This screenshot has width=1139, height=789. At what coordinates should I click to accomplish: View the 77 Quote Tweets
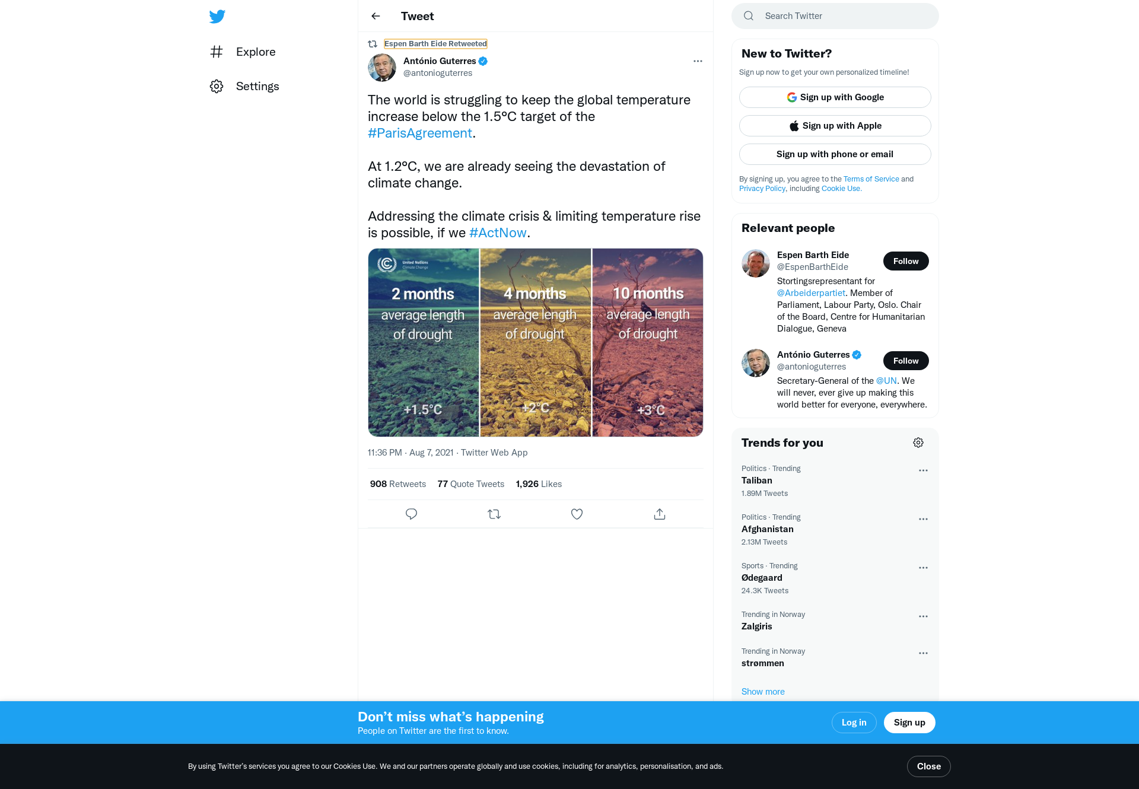(x=471, y=484)
